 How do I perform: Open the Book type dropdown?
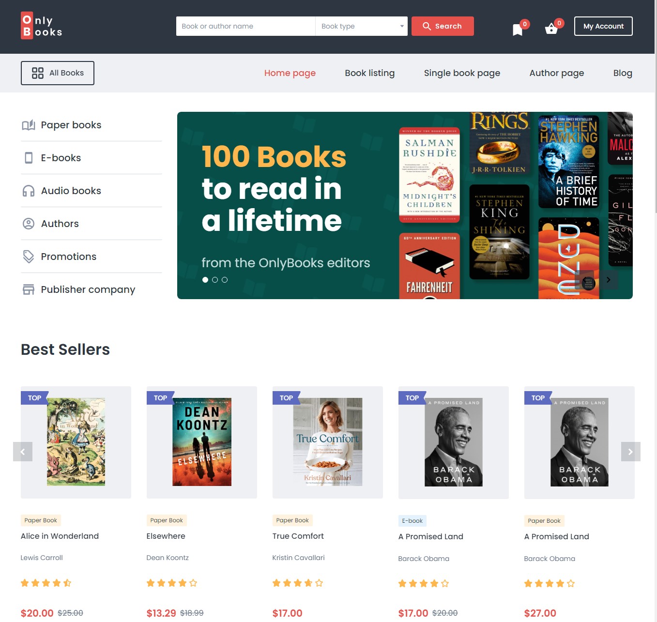pos(362,26)
